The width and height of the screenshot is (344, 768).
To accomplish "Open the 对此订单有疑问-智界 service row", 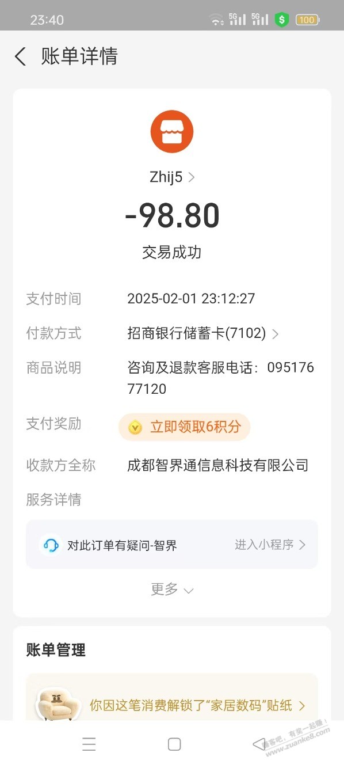I will [x=172, y=545].
